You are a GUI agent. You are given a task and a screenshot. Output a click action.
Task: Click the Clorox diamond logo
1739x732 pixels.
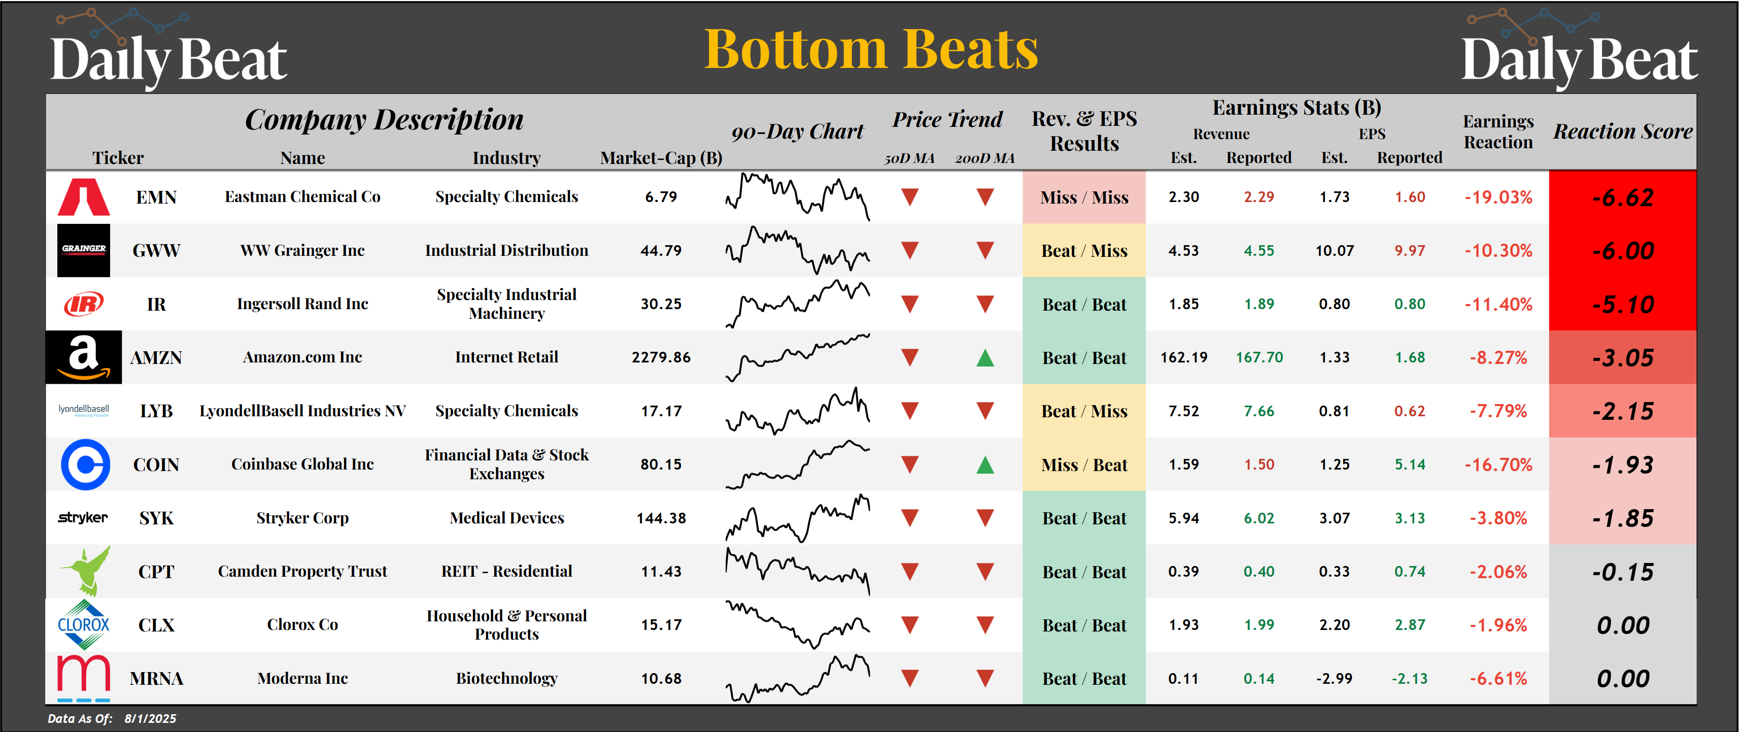(x=84, y=624)
